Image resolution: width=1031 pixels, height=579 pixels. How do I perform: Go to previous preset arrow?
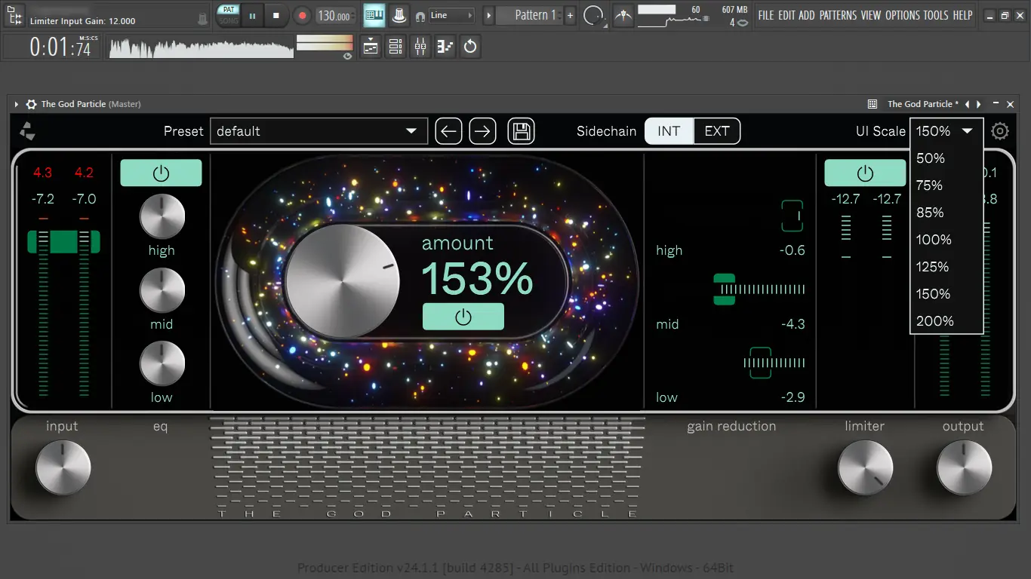pos(448,131)
